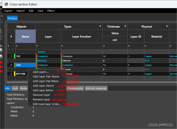
Task: Click the Layer Function filter field
Action: (x=82, y=46)
